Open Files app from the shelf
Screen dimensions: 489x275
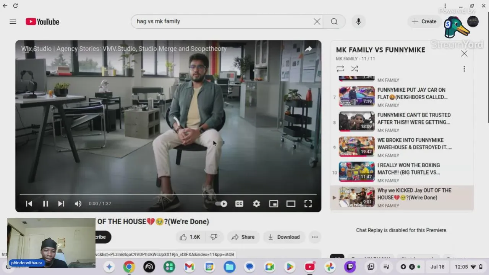[230, 267]
